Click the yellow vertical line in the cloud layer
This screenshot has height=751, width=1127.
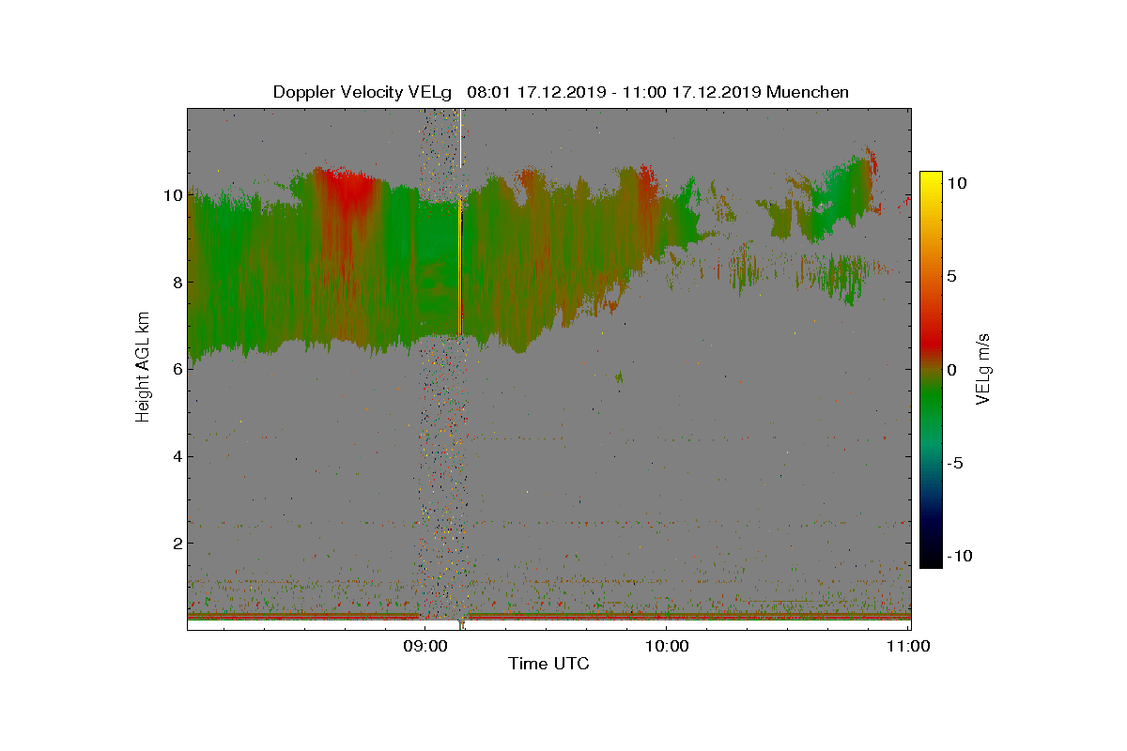(x=459, y=268)
